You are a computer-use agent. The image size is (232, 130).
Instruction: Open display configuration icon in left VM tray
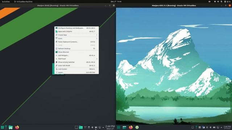[100, 127]
